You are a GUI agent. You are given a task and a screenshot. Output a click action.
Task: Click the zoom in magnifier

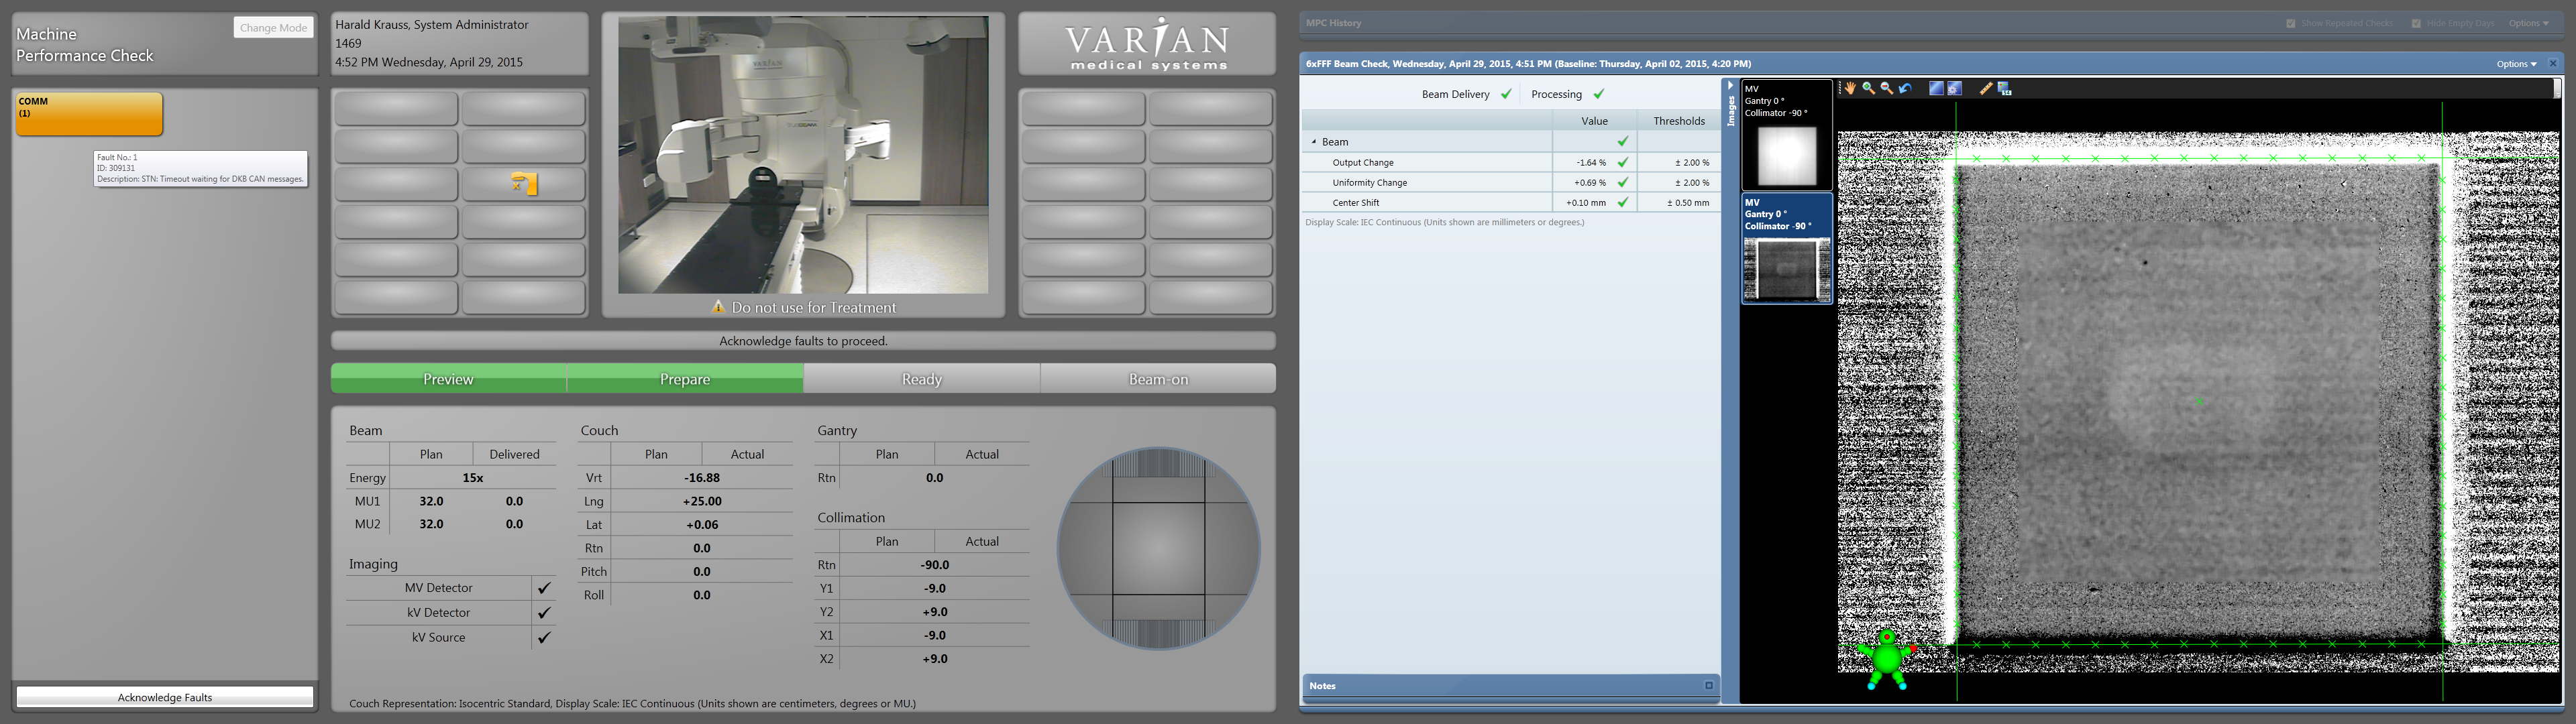tap(1868, 88)
